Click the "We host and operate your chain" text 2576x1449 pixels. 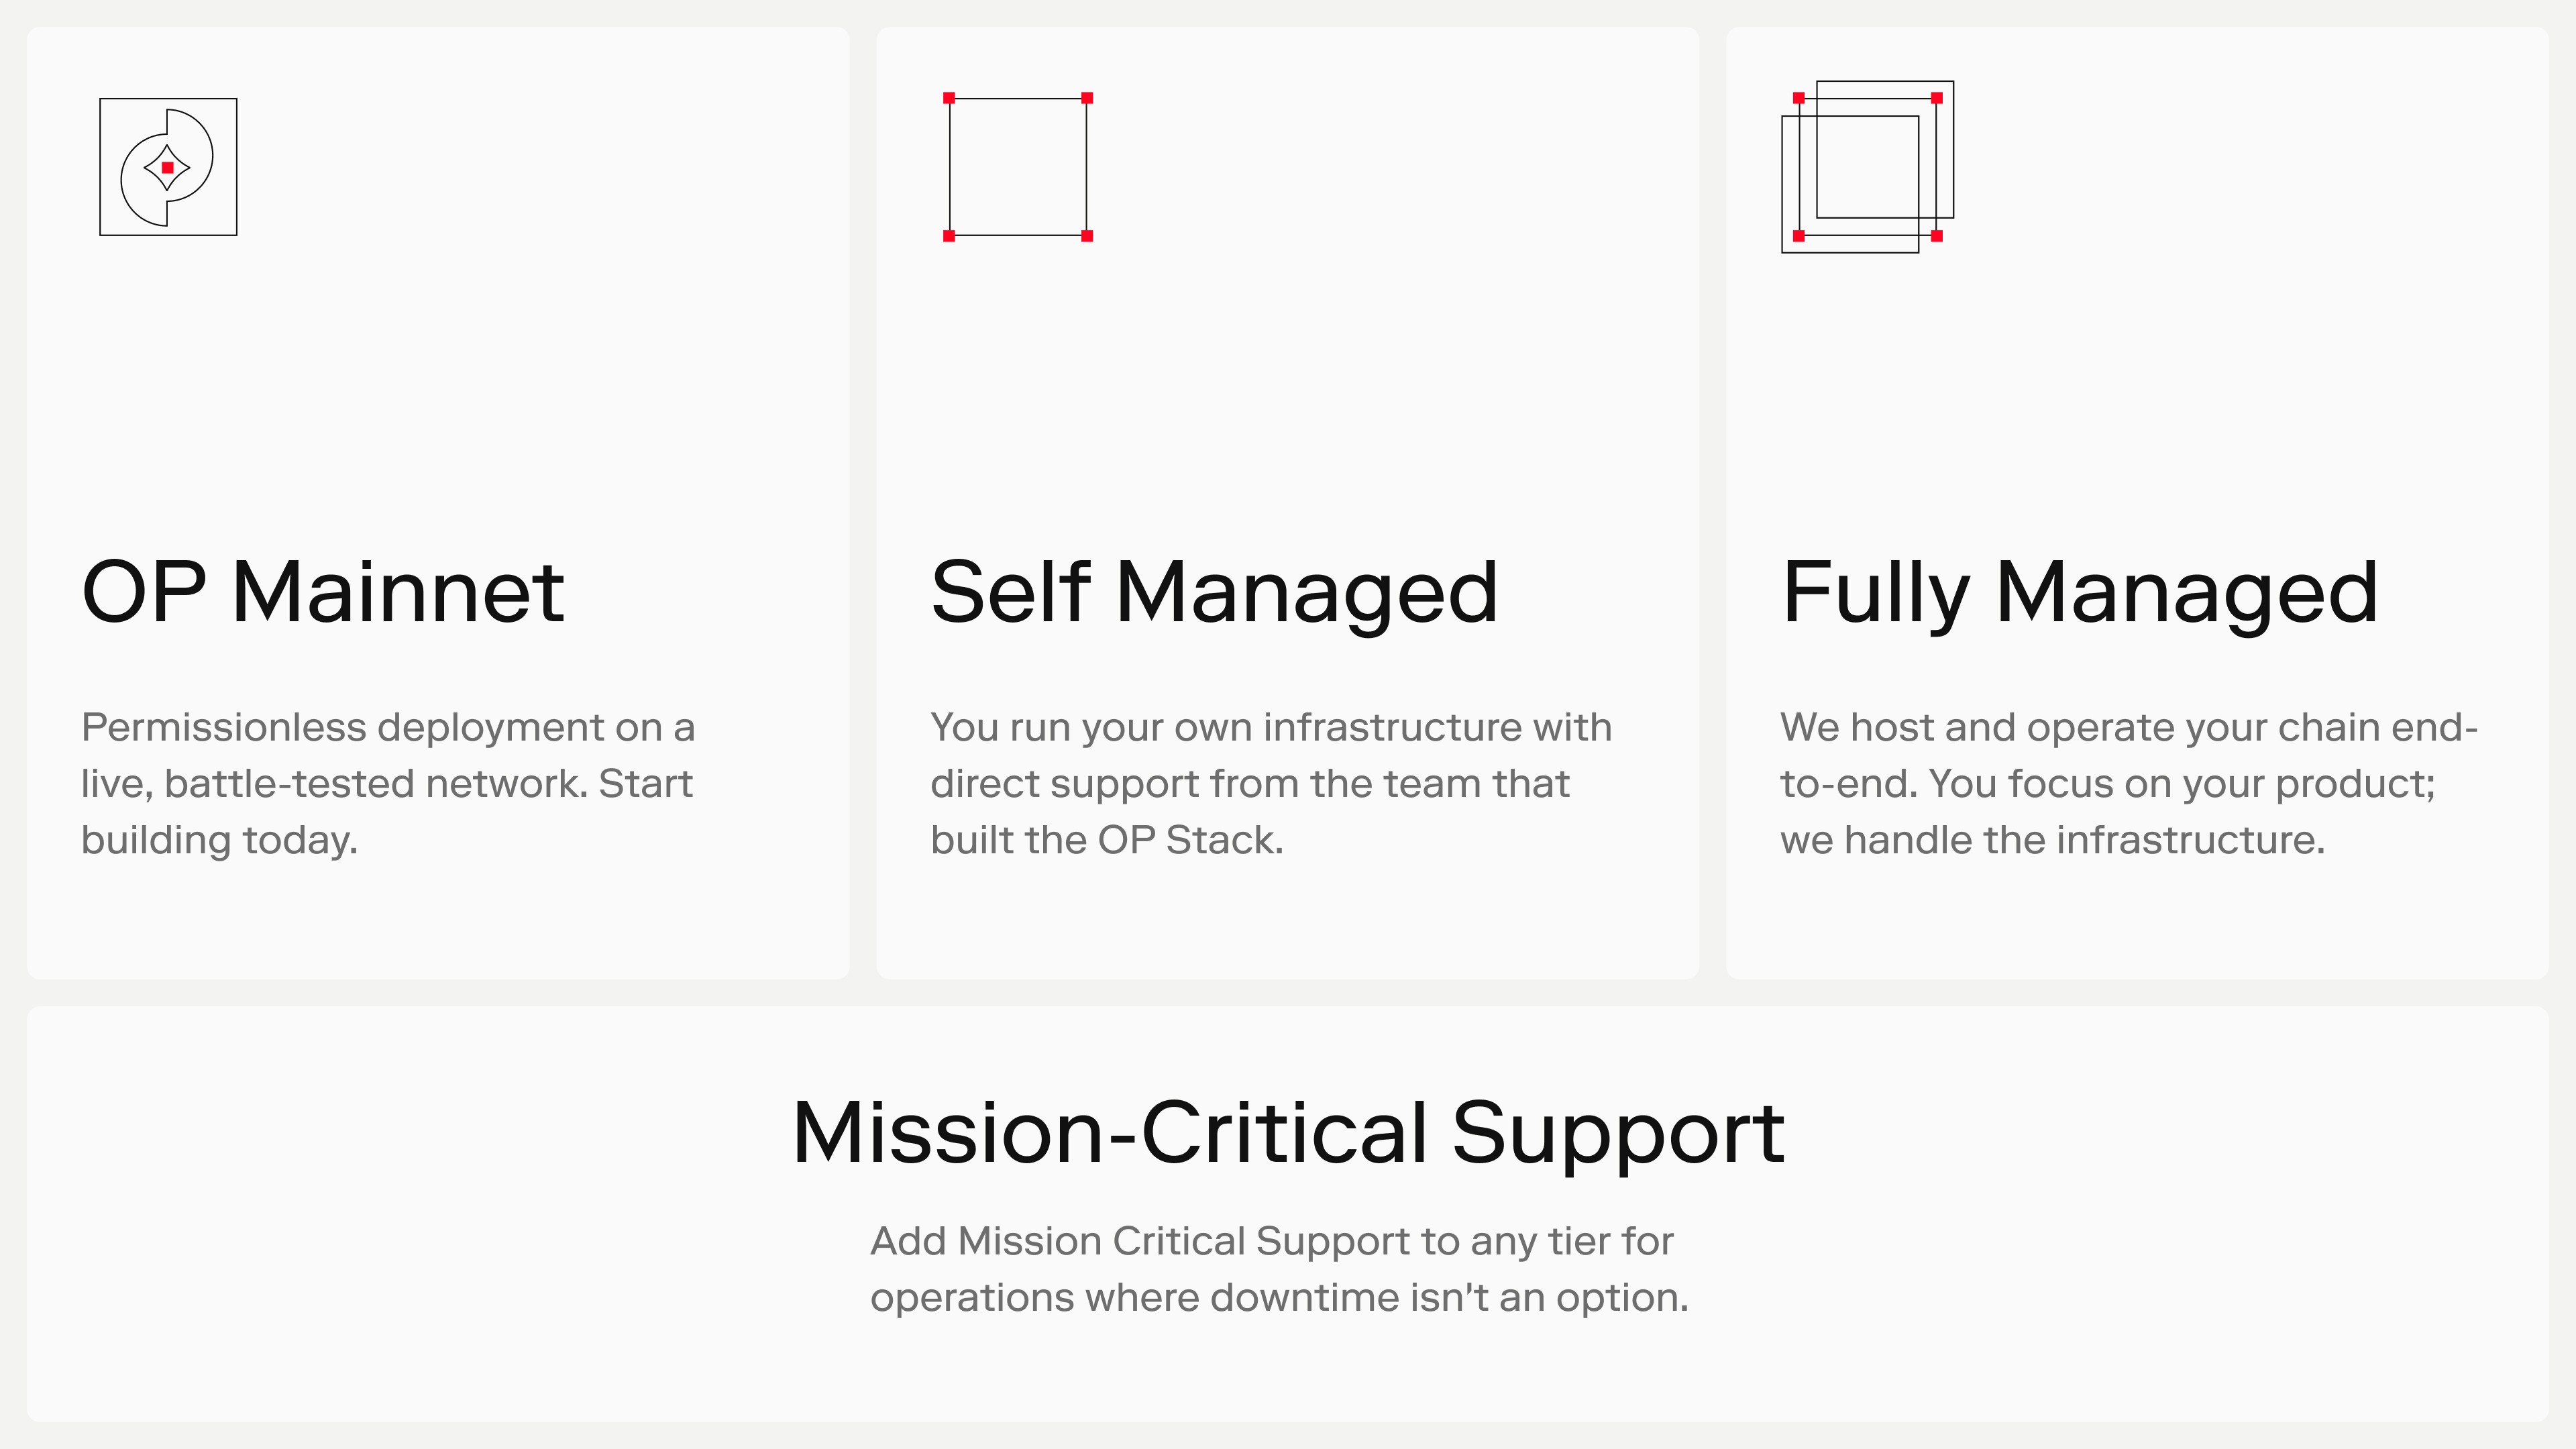(2129, 783)
